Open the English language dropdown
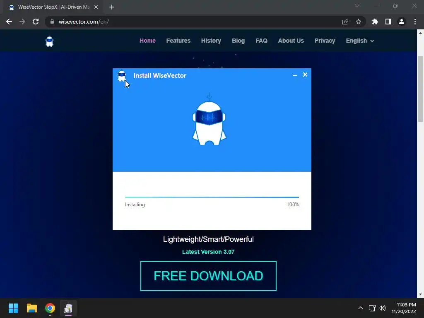 pyautogui.click(x=360, y=41)
